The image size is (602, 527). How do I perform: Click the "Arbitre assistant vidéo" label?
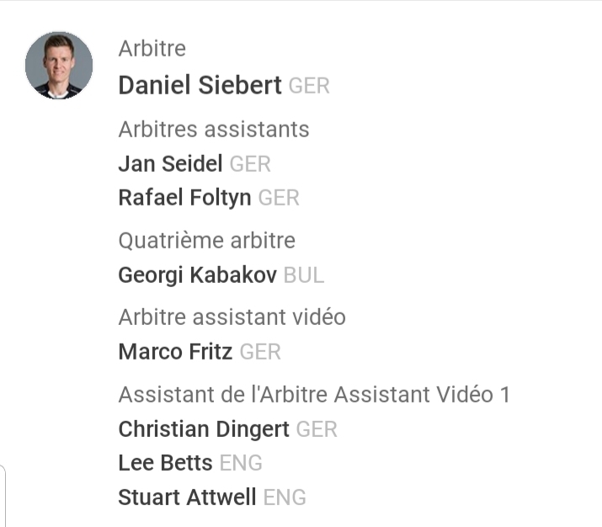[232, 317]
